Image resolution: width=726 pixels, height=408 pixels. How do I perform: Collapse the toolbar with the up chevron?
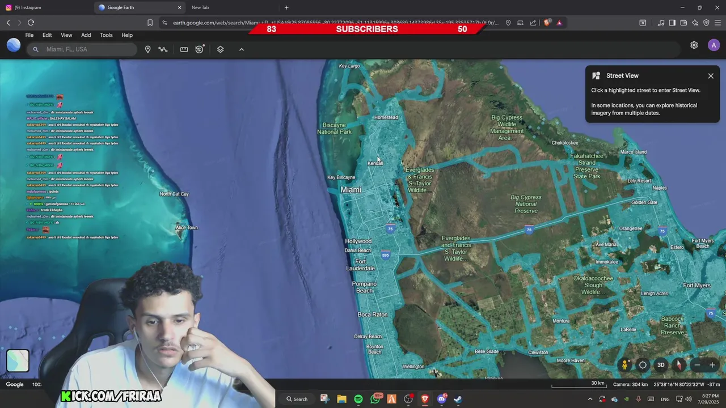pos(242,49)
